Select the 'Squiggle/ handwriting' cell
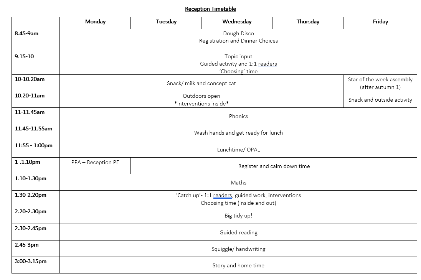Image resolution: width=421 pixels, height=280 pixels. (238, 249)
